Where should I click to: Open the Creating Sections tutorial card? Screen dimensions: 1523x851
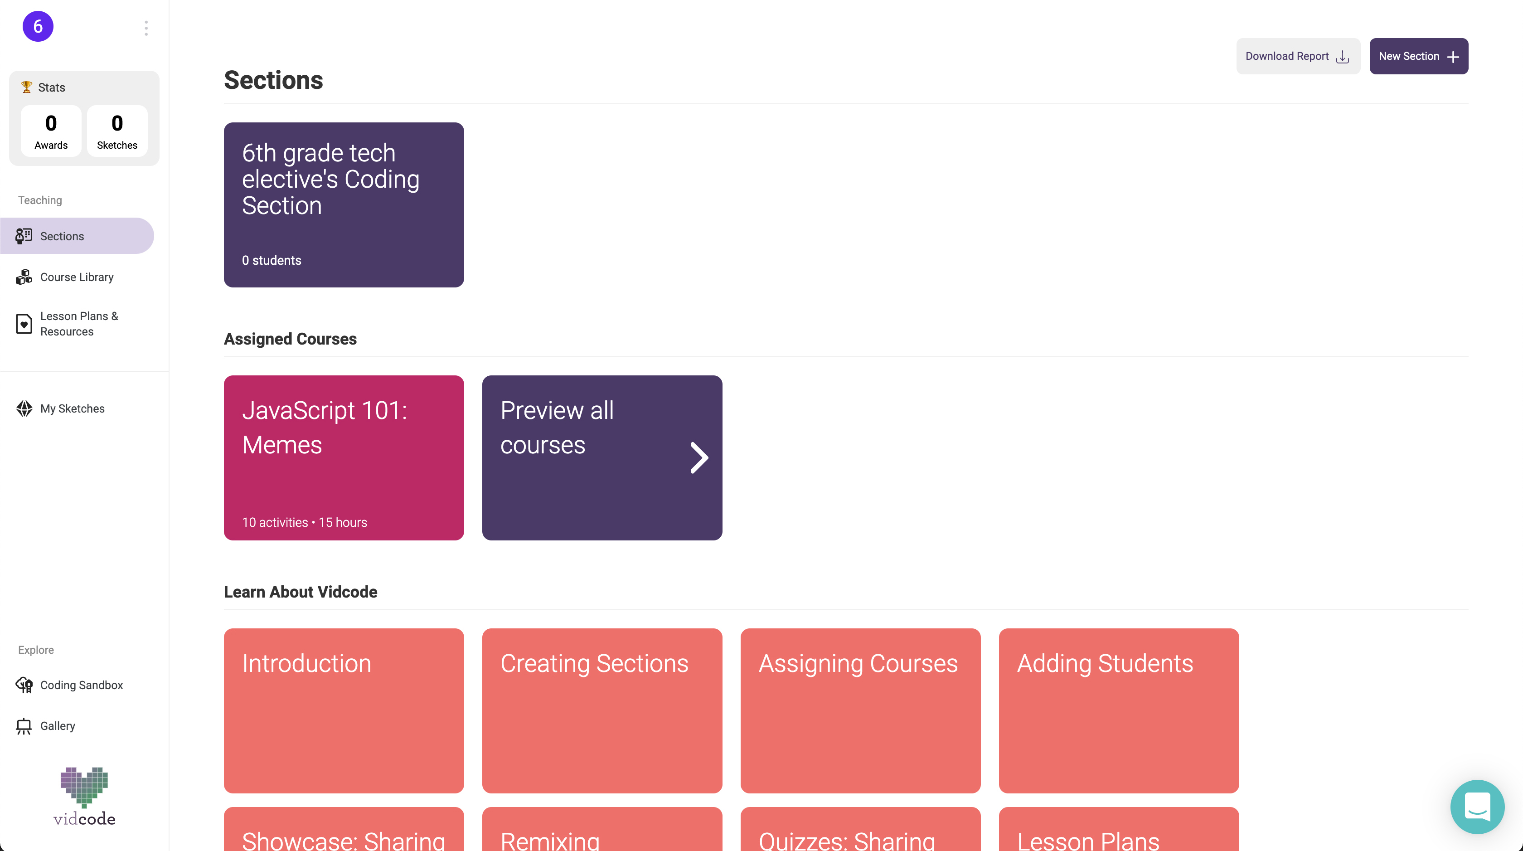coord(602,710)
